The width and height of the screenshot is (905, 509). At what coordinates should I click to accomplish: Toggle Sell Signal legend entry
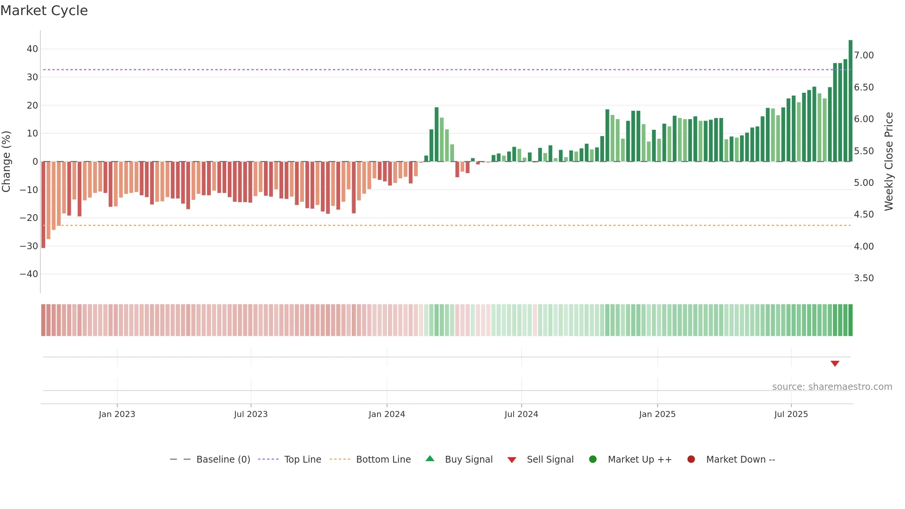click(x=540, y=459)
